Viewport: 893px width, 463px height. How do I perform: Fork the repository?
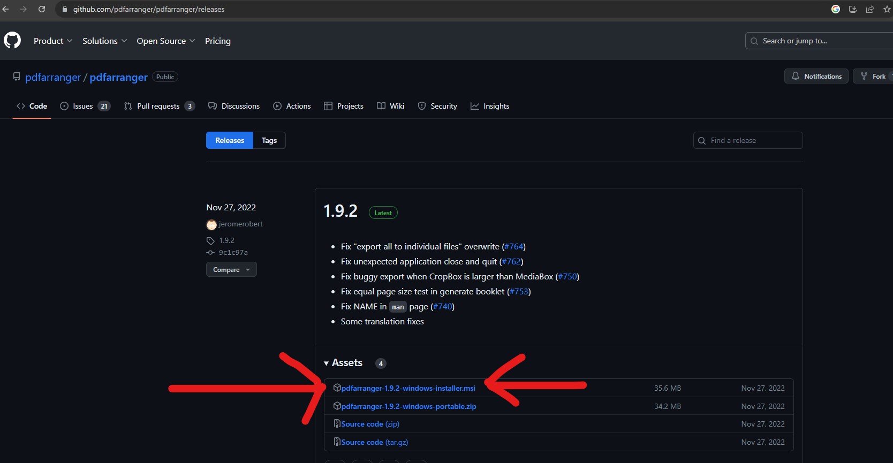(x=873, y=76)
